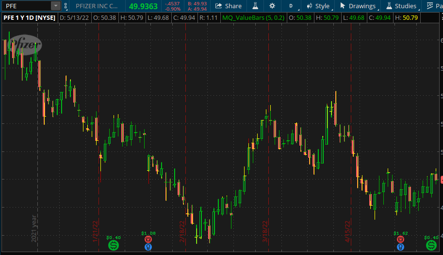The image size is (443, 255).
Task: Open chart settings gear icon
Action: click(x=272, y=6)
